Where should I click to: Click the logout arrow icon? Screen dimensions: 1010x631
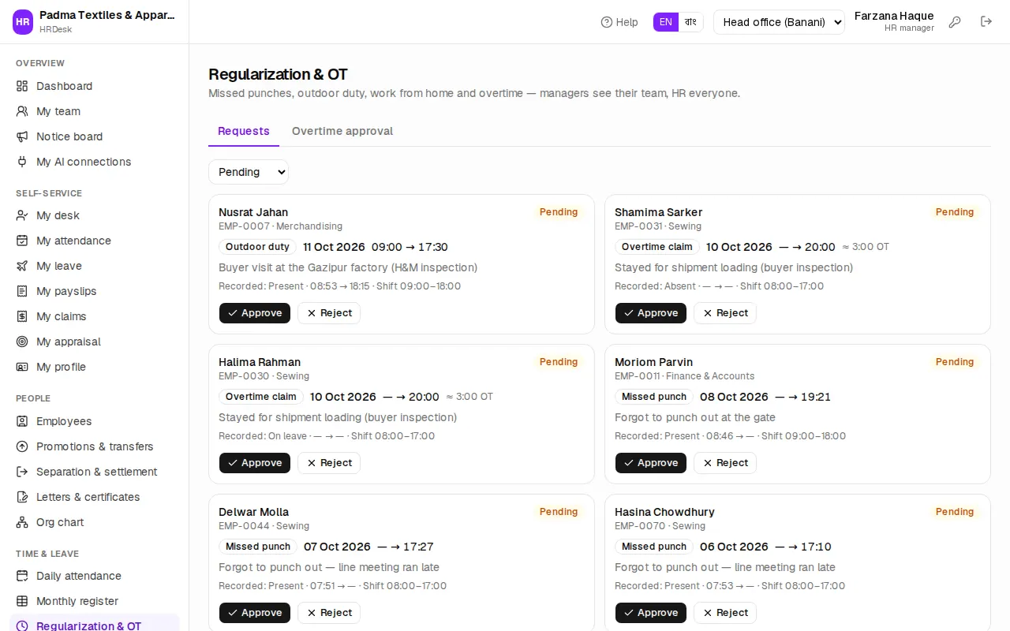(986, 22)
